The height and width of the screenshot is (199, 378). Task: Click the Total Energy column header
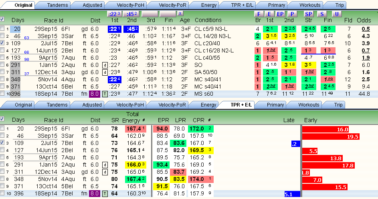point(131,117)
